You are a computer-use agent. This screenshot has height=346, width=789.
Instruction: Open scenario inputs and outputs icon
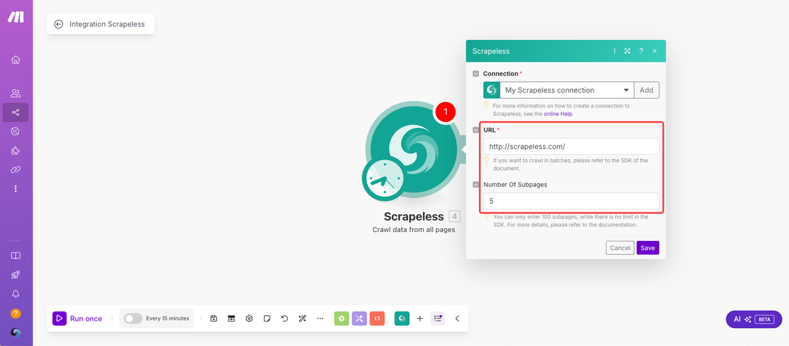(231, 318)
